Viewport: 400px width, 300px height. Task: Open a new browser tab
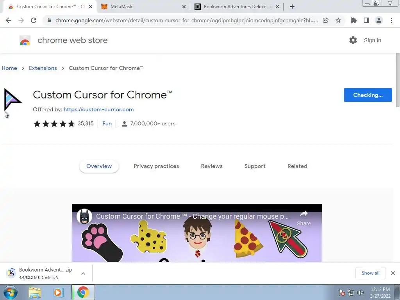click(292, 7)
